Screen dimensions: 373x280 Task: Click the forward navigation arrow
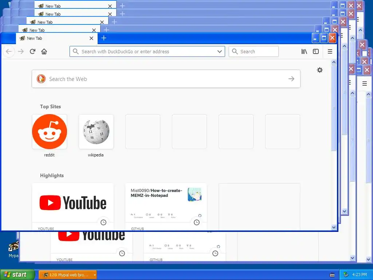[x=21, y=51]
